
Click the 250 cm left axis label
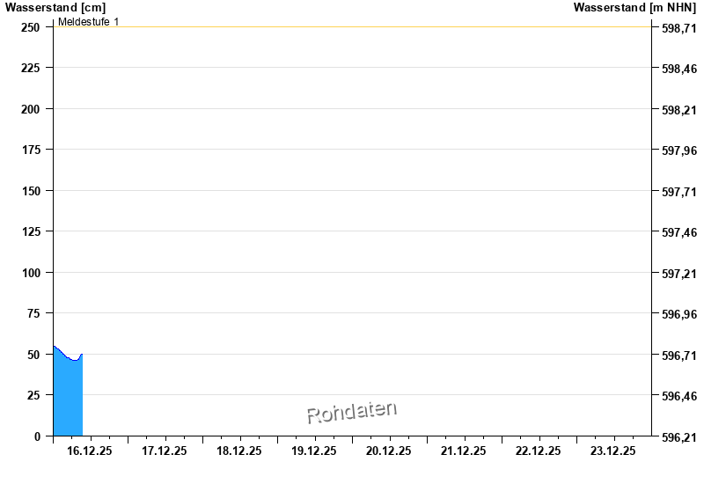click(31, 27)
